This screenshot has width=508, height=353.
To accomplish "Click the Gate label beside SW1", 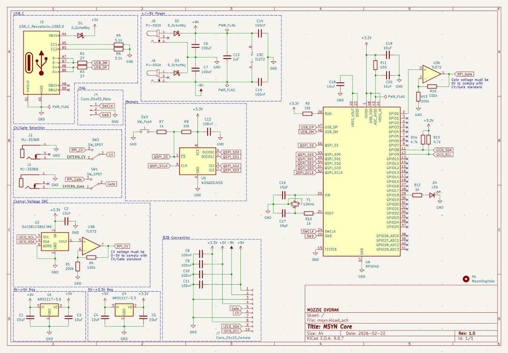I will (x=111, y=184).
